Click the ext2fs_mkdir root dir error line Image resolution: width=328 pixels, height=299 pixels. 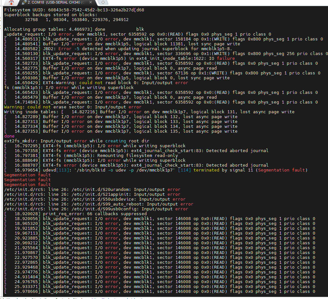coord(76,141)
